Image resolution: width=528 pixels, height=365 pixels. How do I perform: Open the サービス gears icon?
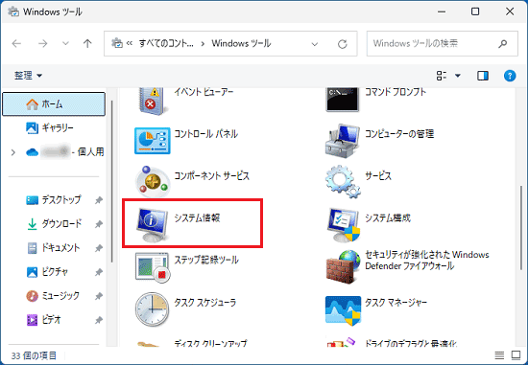[x=343, y=182]
